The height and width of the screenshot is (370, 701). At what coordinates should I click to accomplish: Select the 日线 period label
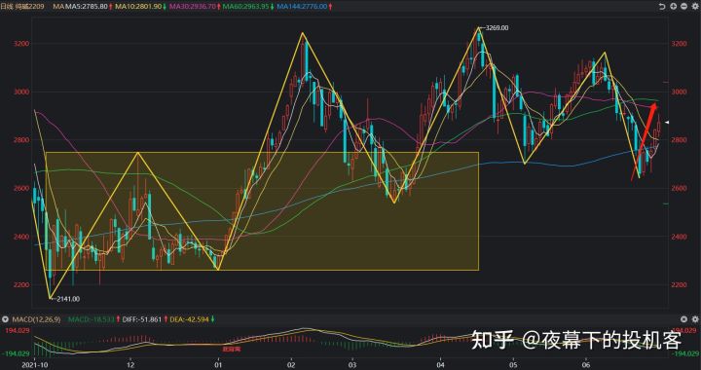[x=7, y=7]
